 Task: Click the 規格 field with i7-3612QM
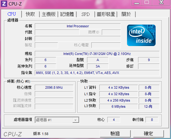(x=97, y=54)
